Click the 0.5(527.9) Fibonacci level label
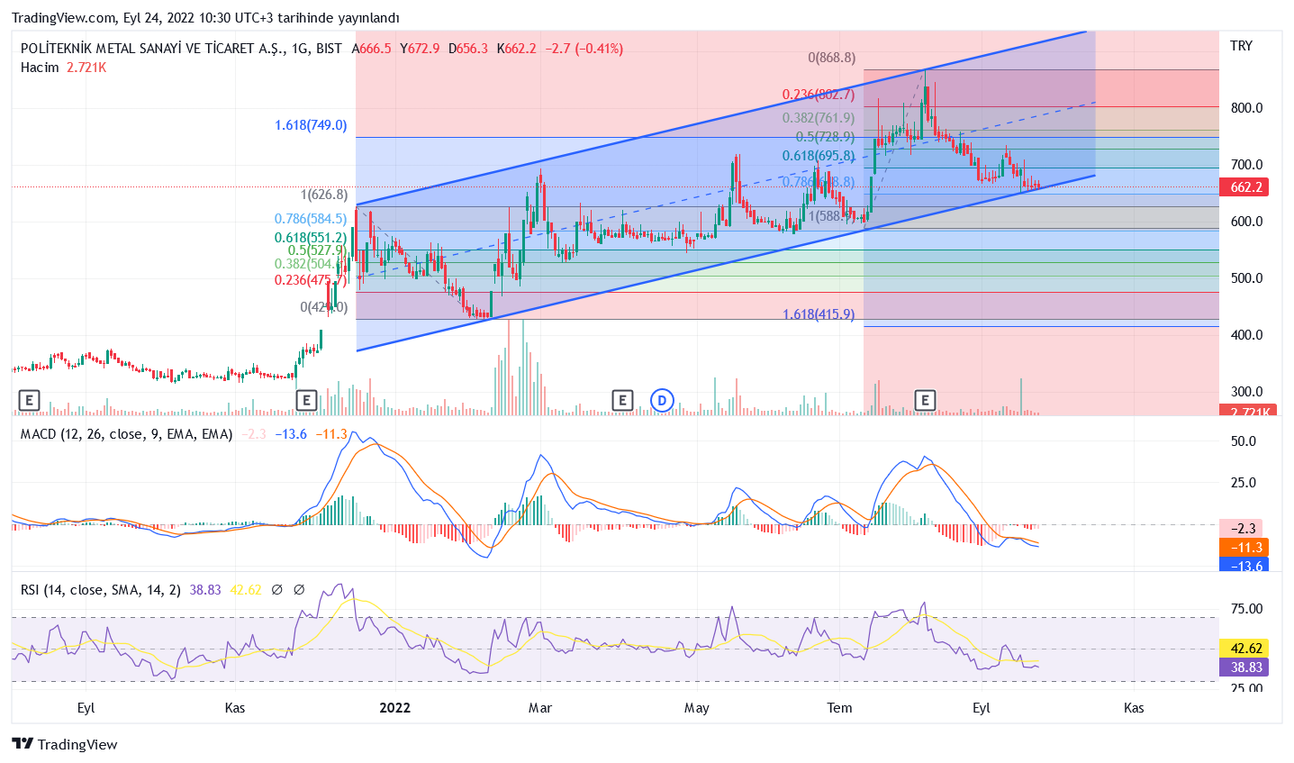Screen dimensions: 1294x763 pyautogui.click(x=317, y=250)
